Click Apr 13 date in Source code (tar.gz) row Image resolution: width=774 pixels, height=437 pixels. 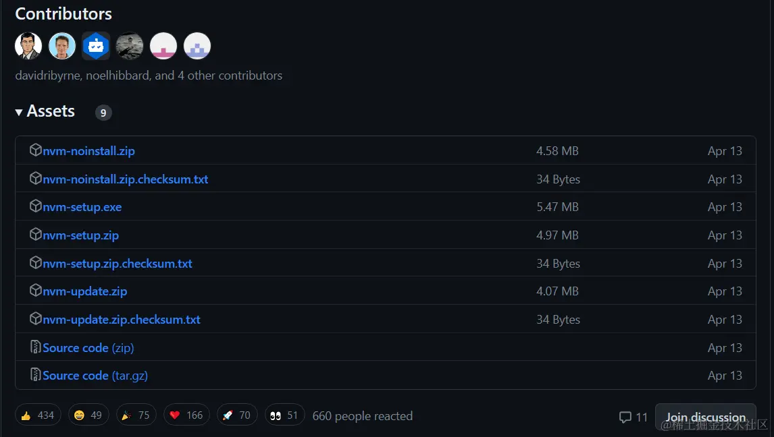(x=725, y=376)
